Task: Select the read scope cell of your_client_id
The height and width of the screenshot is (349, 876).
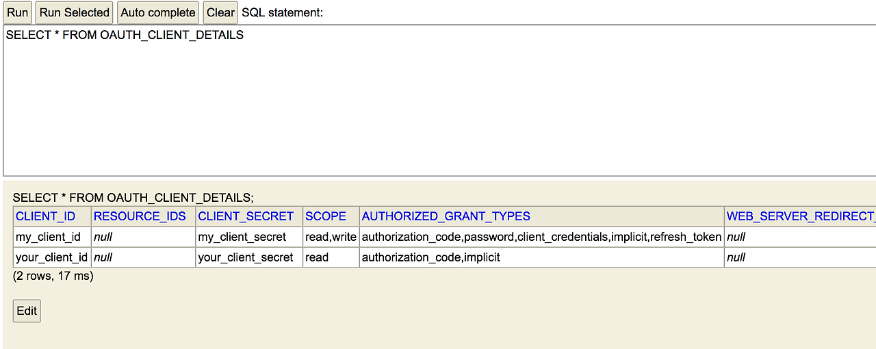Action: pos(331,257)
